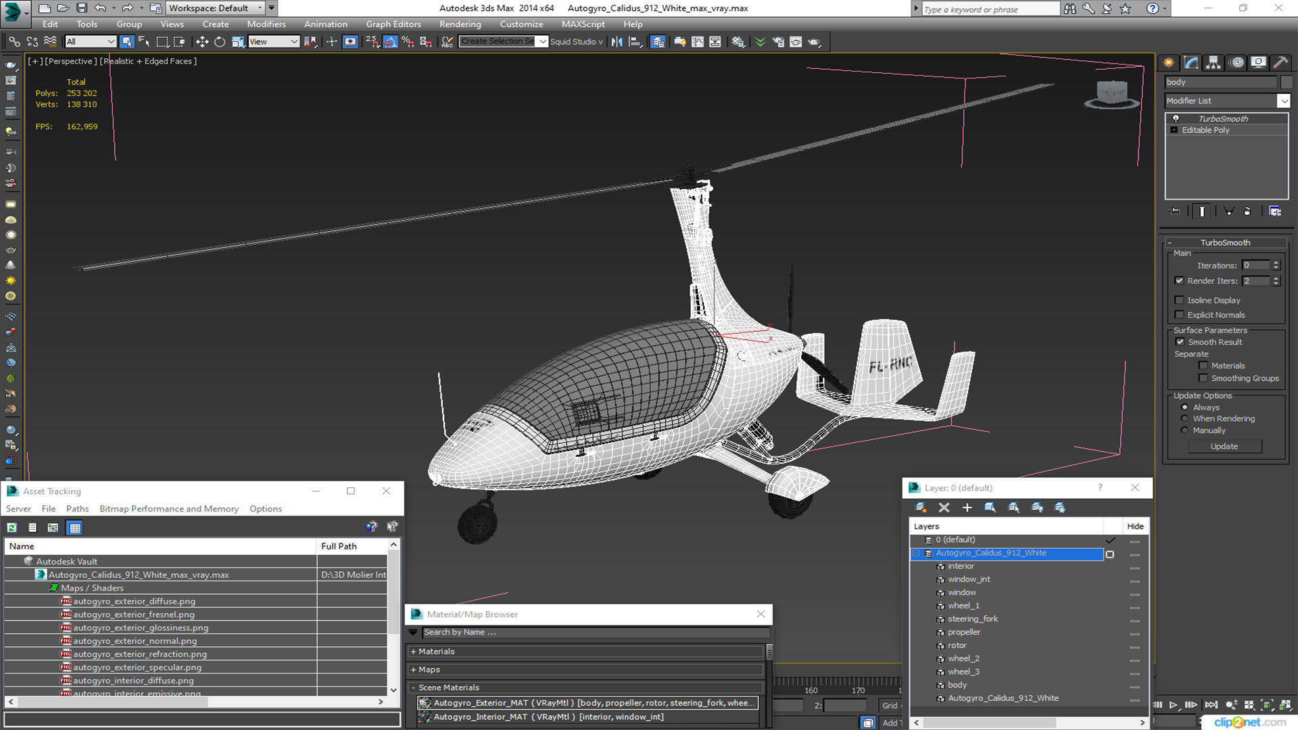Open the Rendering menu

point(460,24)
